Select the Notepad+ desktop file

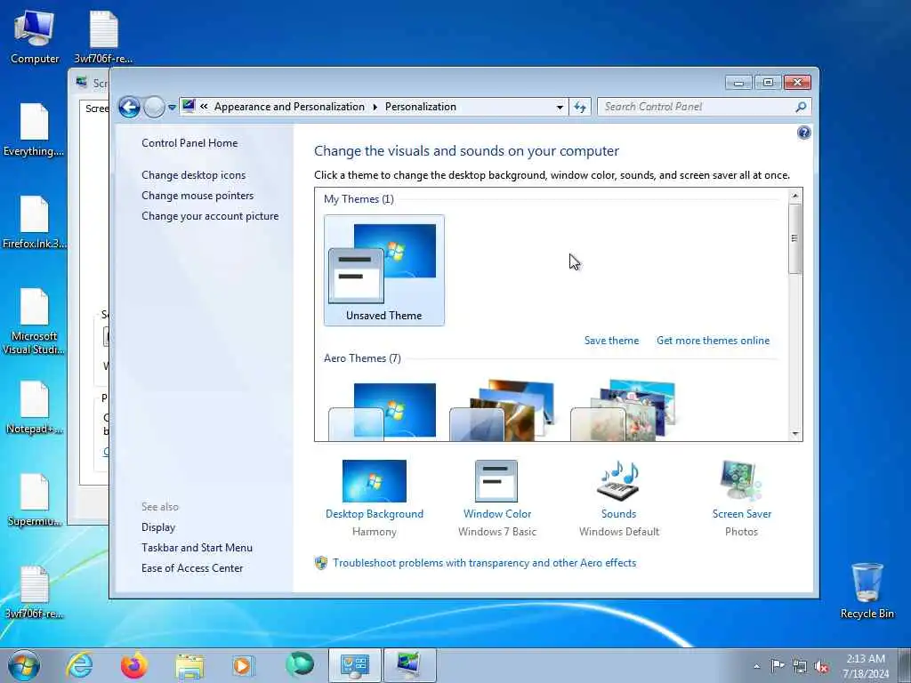(x=35, y=407)
